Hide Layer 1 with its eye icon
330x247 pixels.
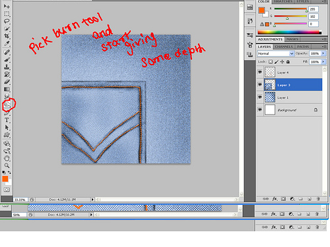[x=260, y=97]
